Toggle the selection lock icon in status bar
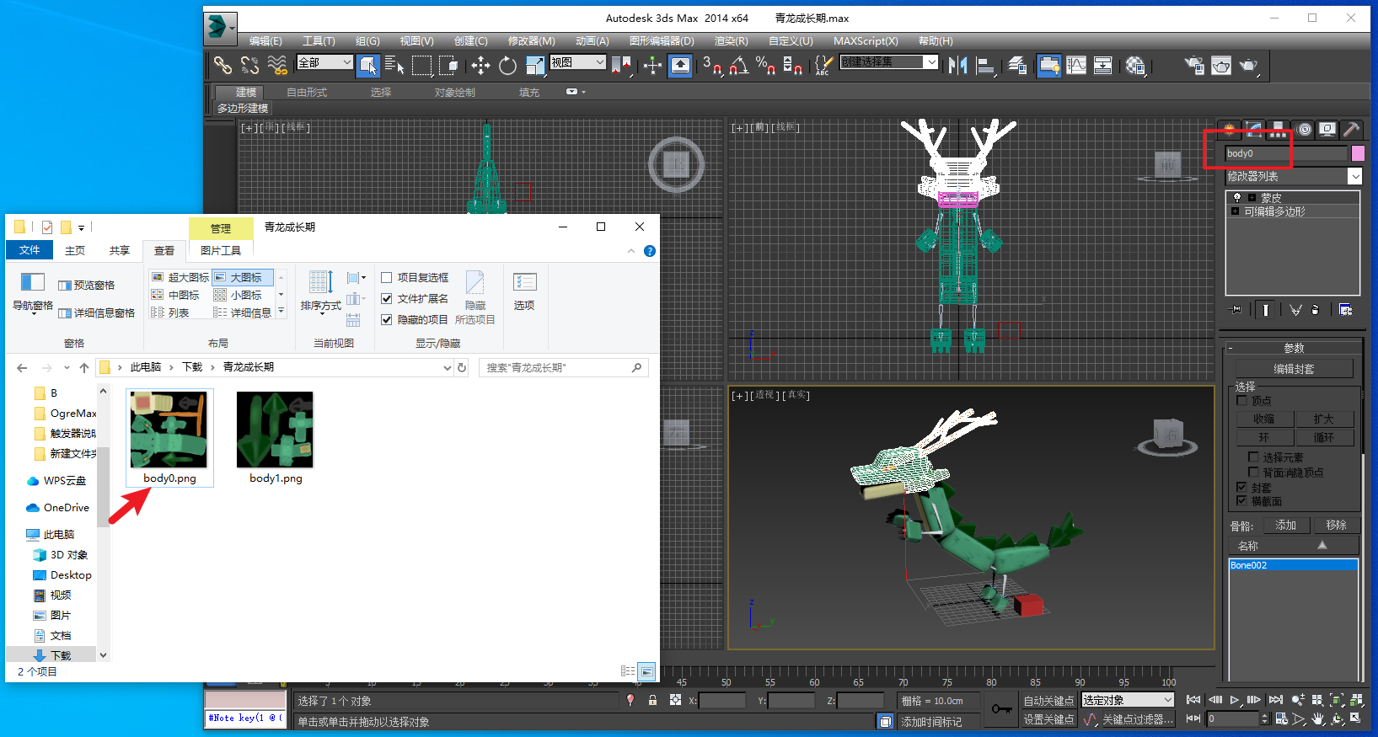1378x737 pixels. [x=652, y=700]
